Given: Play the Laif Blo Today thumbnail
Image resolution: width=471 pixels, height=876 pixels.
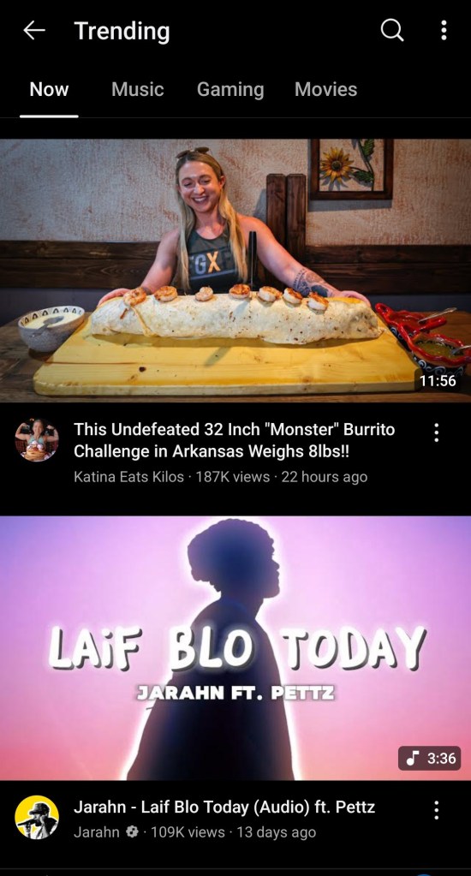Looking at the screenshot, I should (235, 648).
